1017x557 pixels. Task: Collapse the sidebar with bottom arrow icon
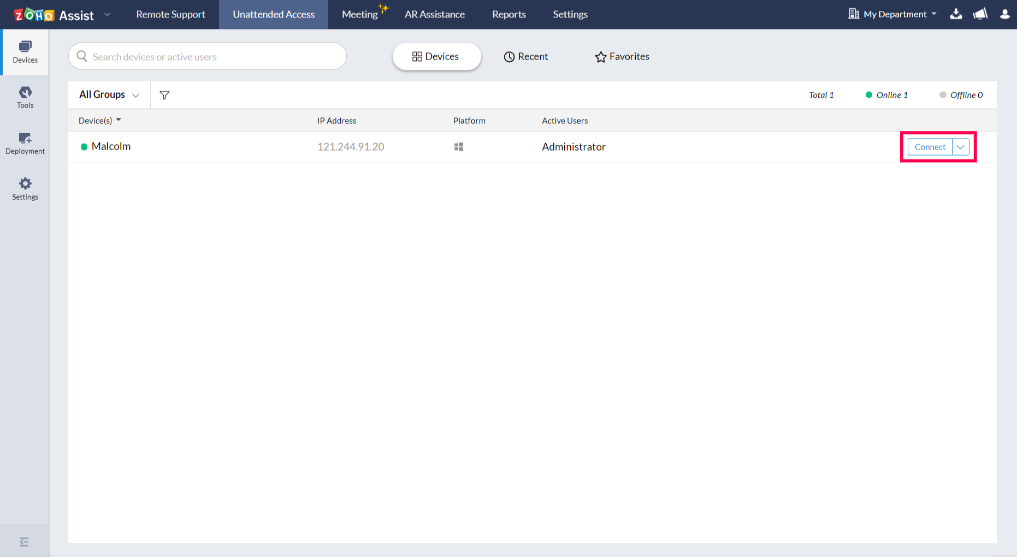tap(25, 541)
